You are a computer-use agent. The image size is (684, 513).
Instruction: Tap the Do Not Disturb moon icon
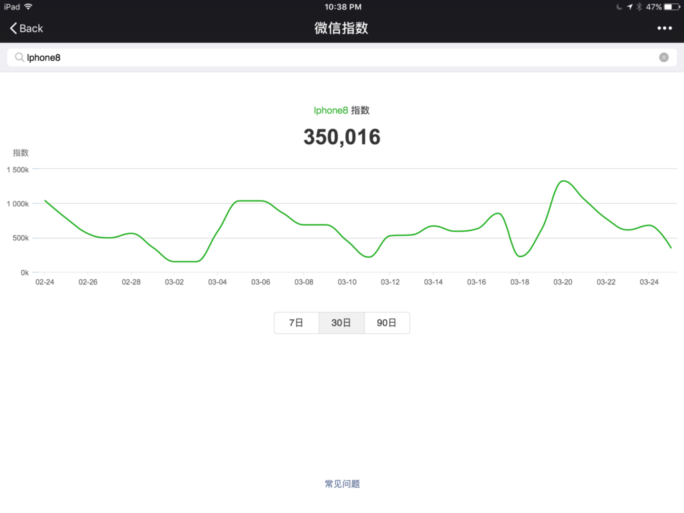(619, 7)
